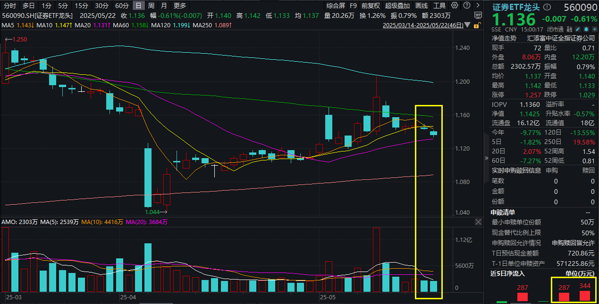Click the info icon beside 证券ETF龙头 title
The image size is (599, 304).
point(548,8)
